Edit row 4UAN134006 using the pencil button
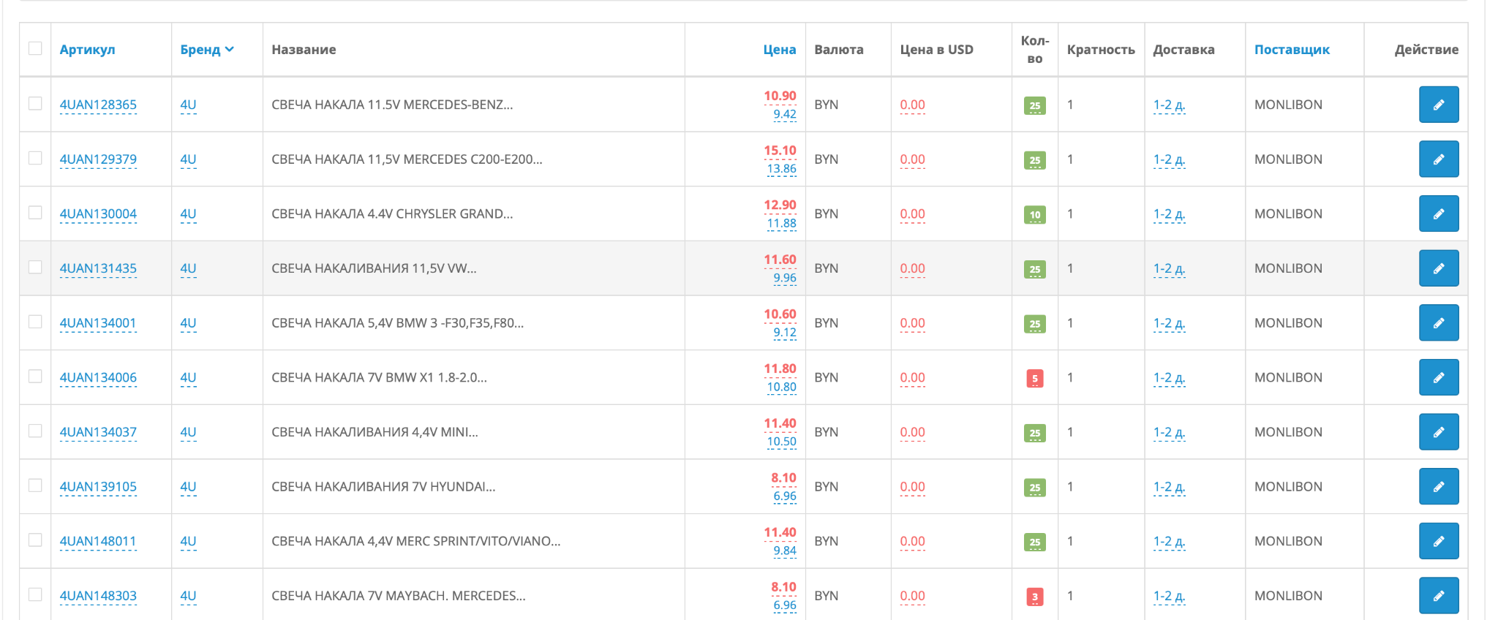The height and width of the screenshot is (620, 1498). 1439,377
